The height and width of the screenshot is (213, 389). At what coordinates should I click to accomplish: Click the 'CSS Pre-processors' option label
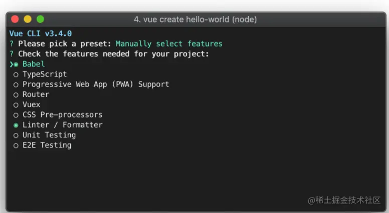coord(63,115)
